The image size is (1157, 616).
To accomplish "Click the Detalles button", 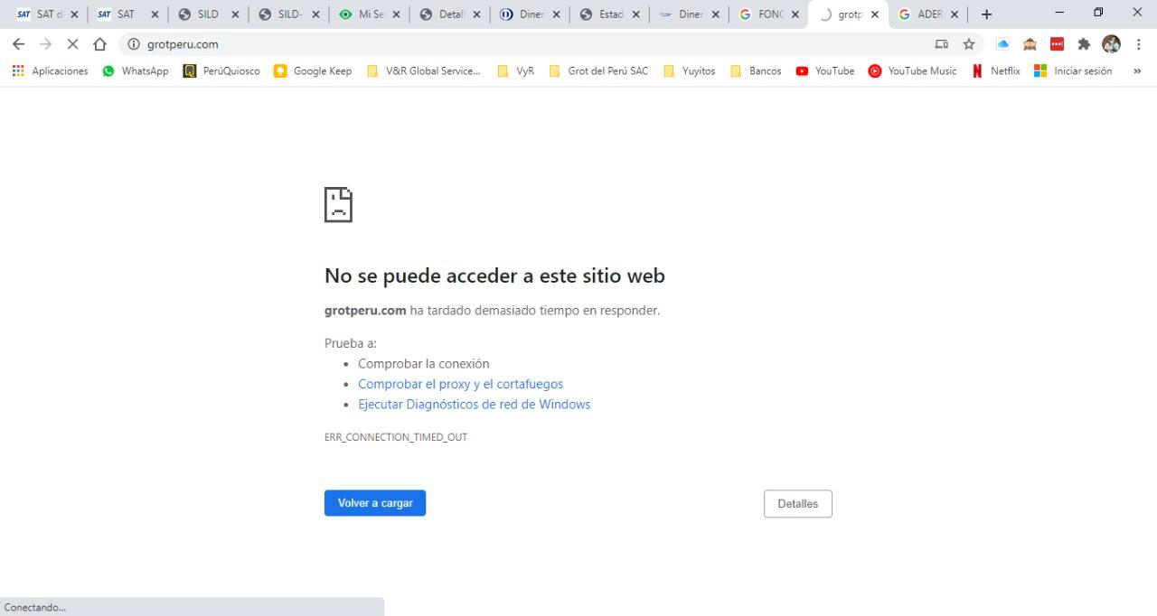I will 797,504.
